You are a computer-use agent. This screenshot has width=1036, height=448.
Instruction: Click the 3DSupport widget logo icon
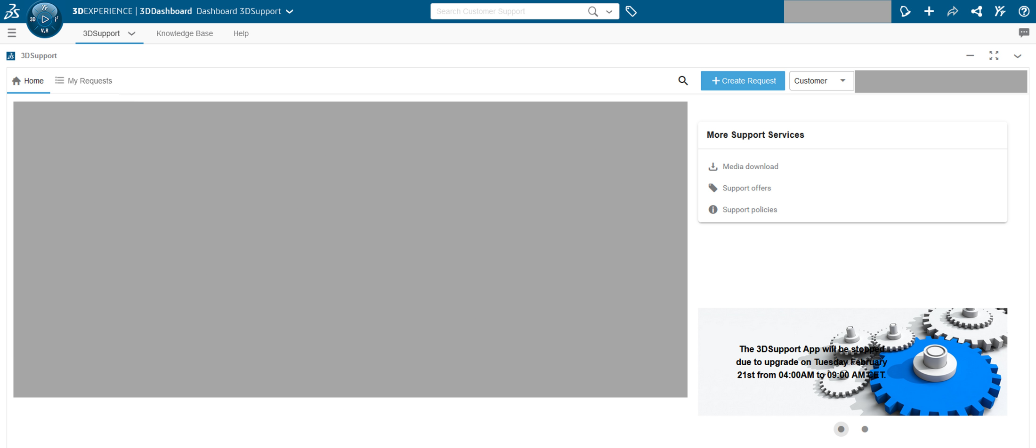(11, 56)
